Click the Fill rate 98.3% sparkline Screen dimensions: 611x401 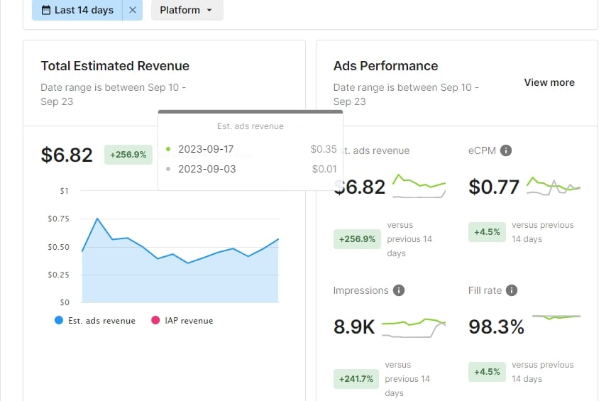click(556, 317)
